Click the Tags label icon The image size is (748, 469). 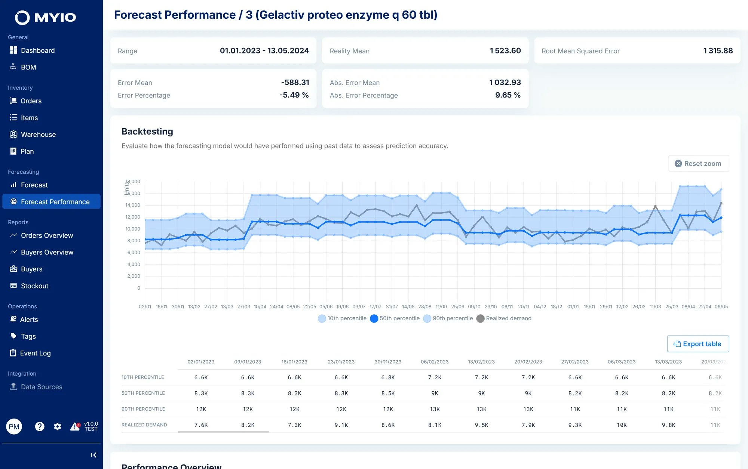pos(13,336)
